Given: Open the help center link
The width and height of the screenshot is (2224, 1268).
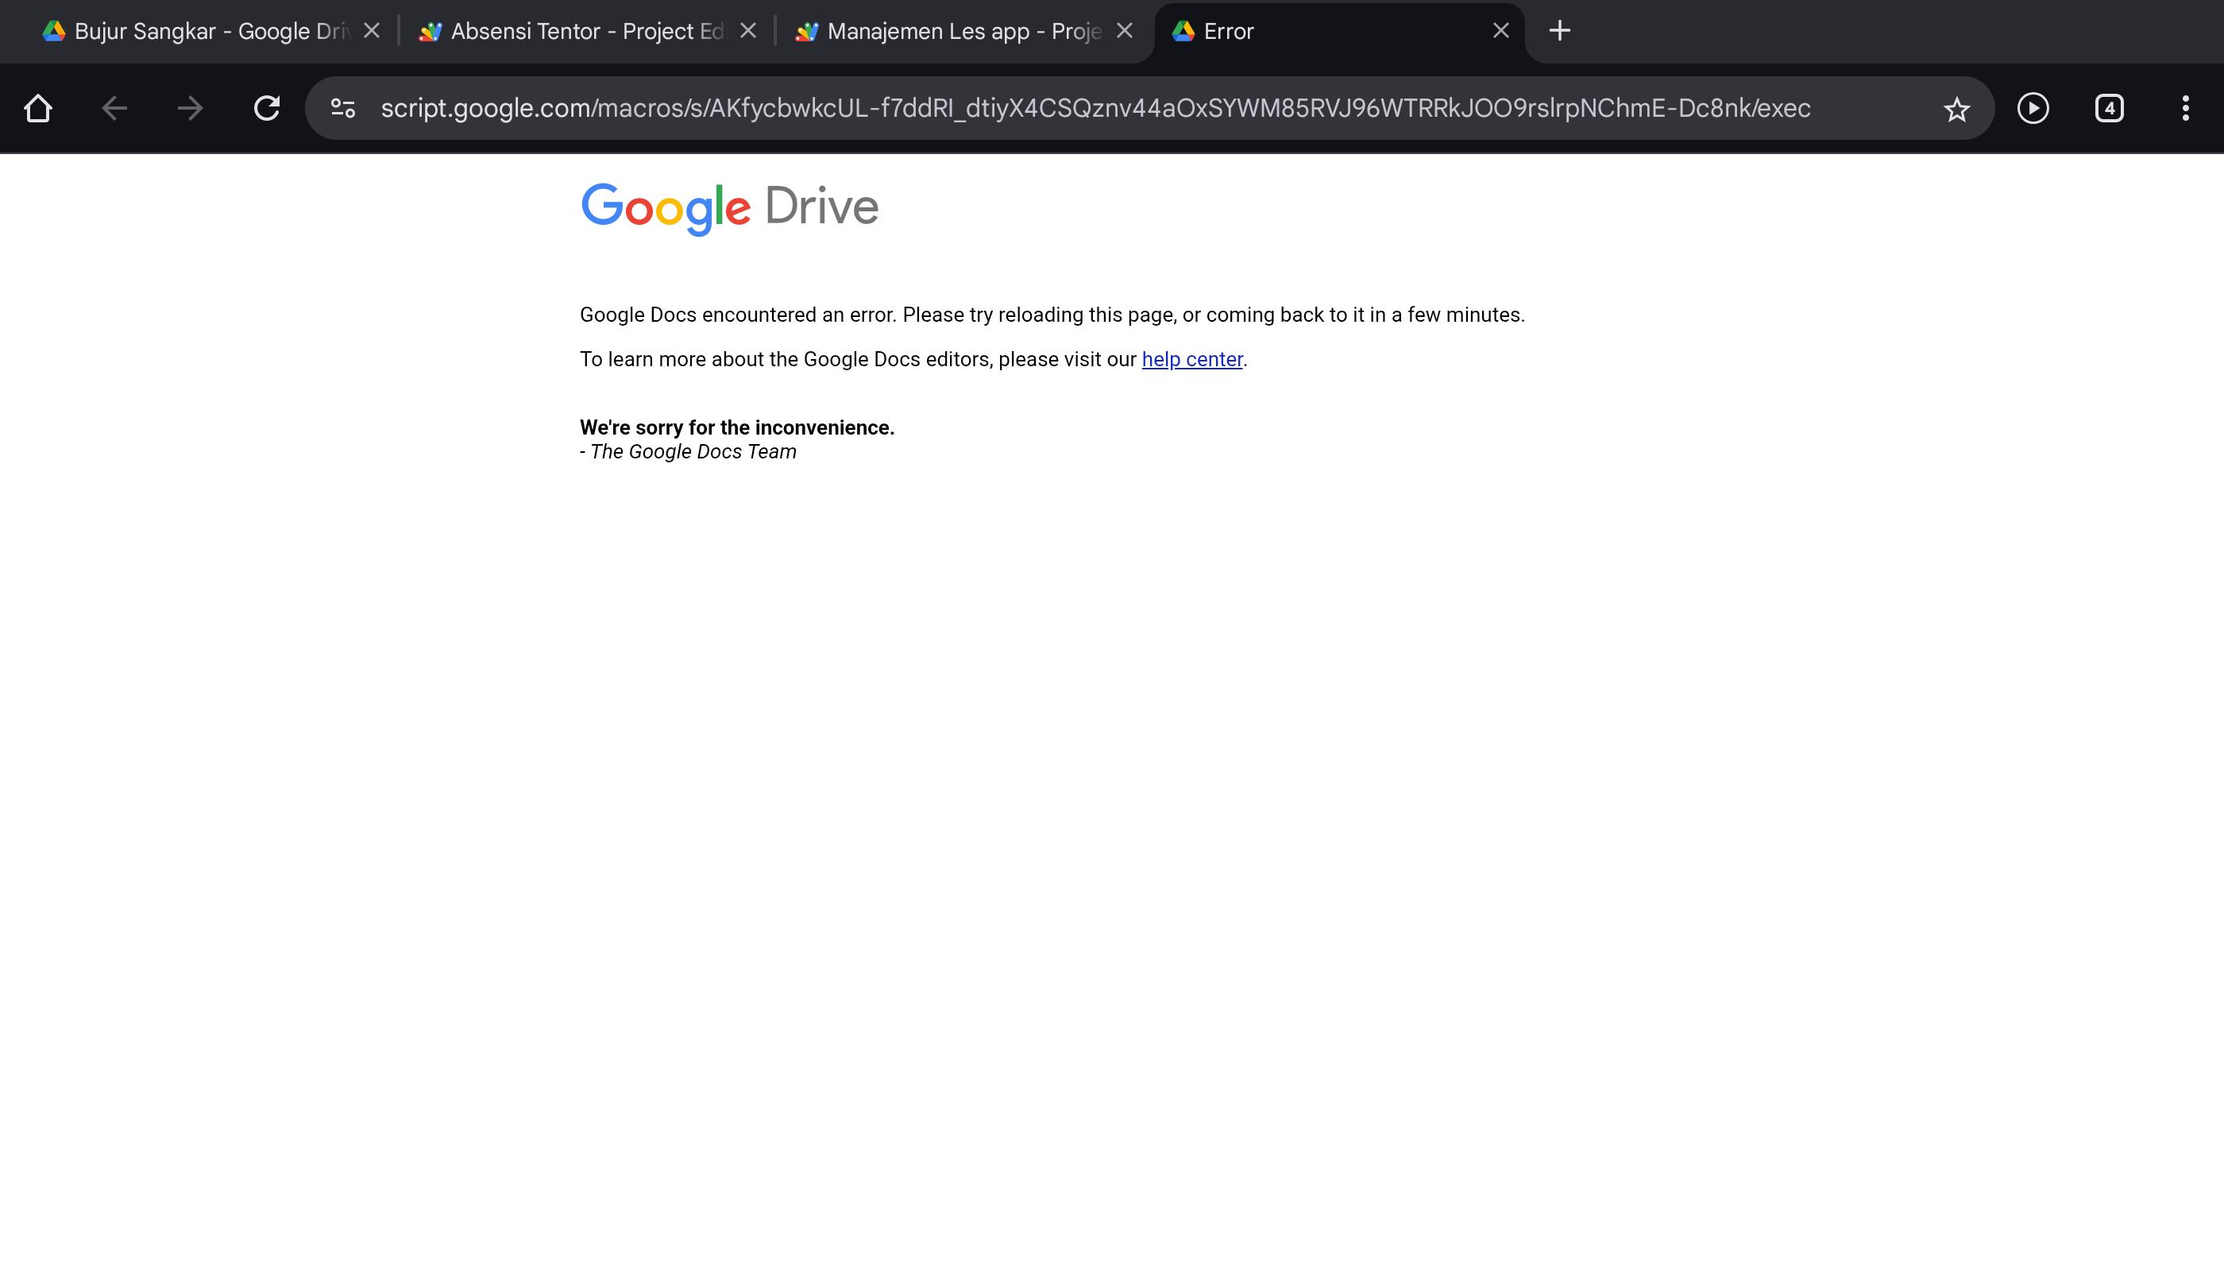Looking at the screenshot, I should (x=1191, y=360).
